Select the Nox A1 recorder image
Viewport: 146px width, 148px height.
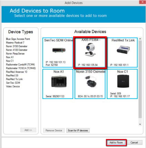[59, 82]
